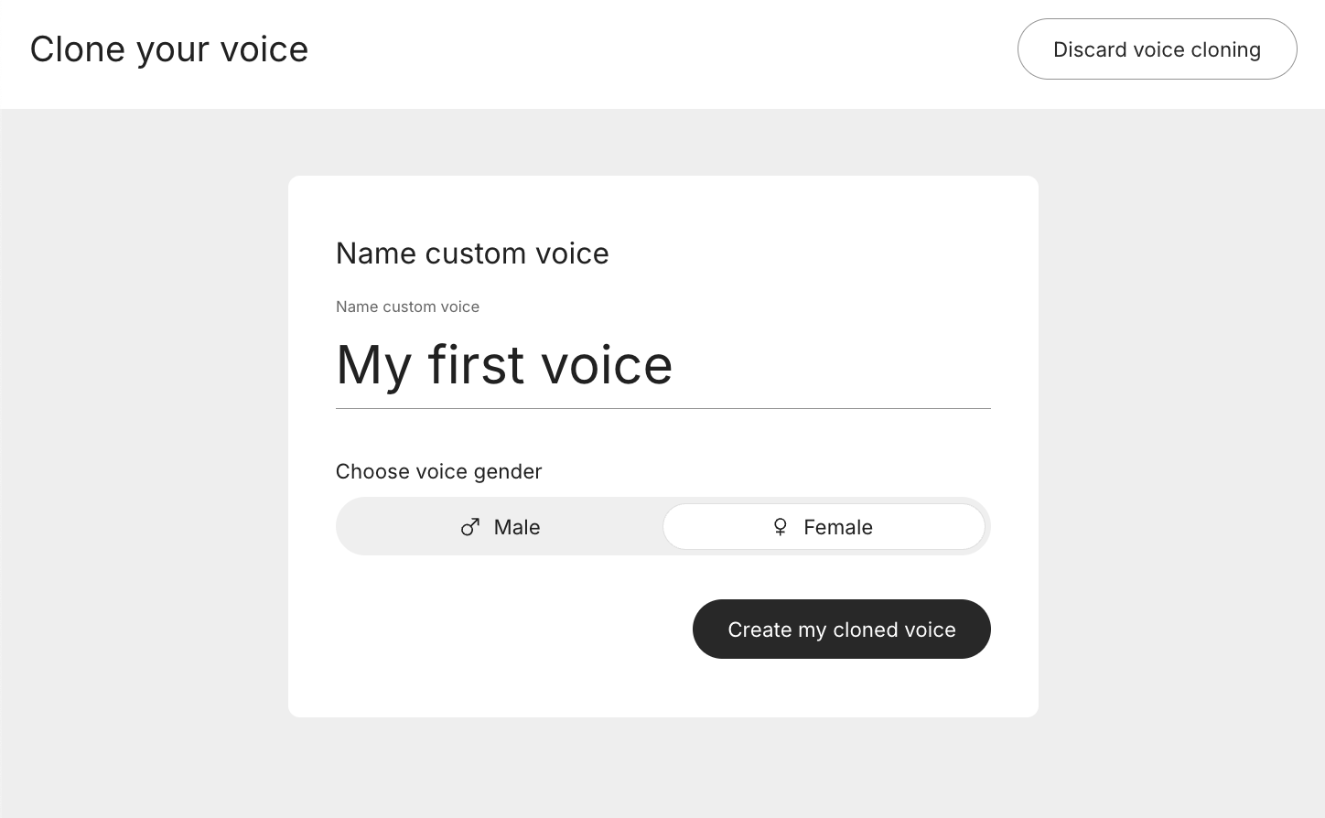Click the "Choose voice gender" label
Image resolution: width=1325 pixels, height=818 pixels.
(438, 471)
